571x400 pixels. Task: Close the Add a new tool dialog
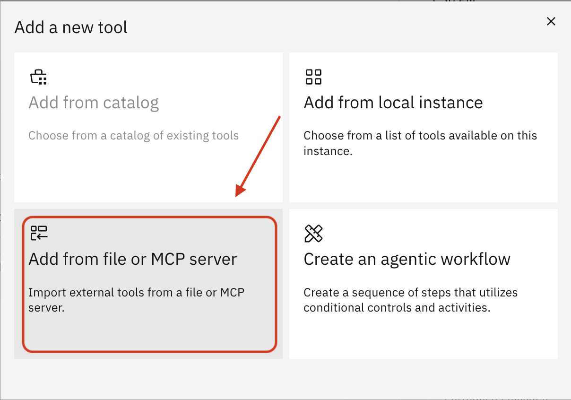(551, 21)
